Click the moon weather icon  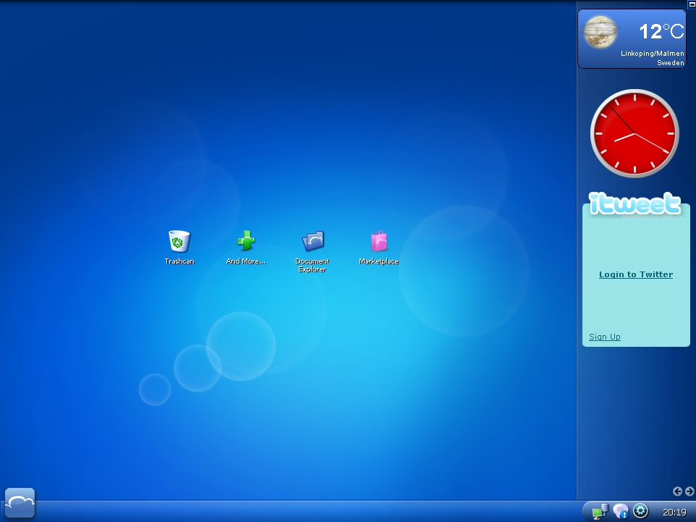600,32
